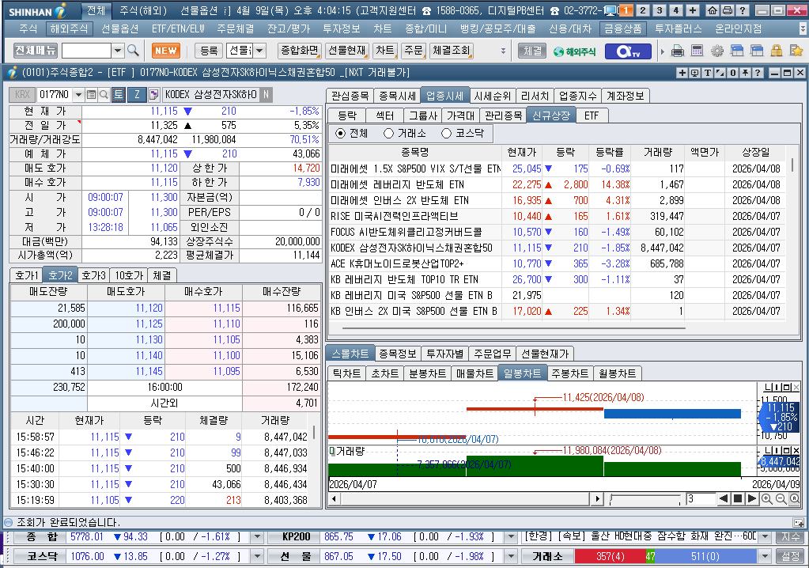Image resolution: width=809 pixels, height=568 pixels.
Task: Open the menu search box dropdown arrow
Action: click(x=118, y=51)
